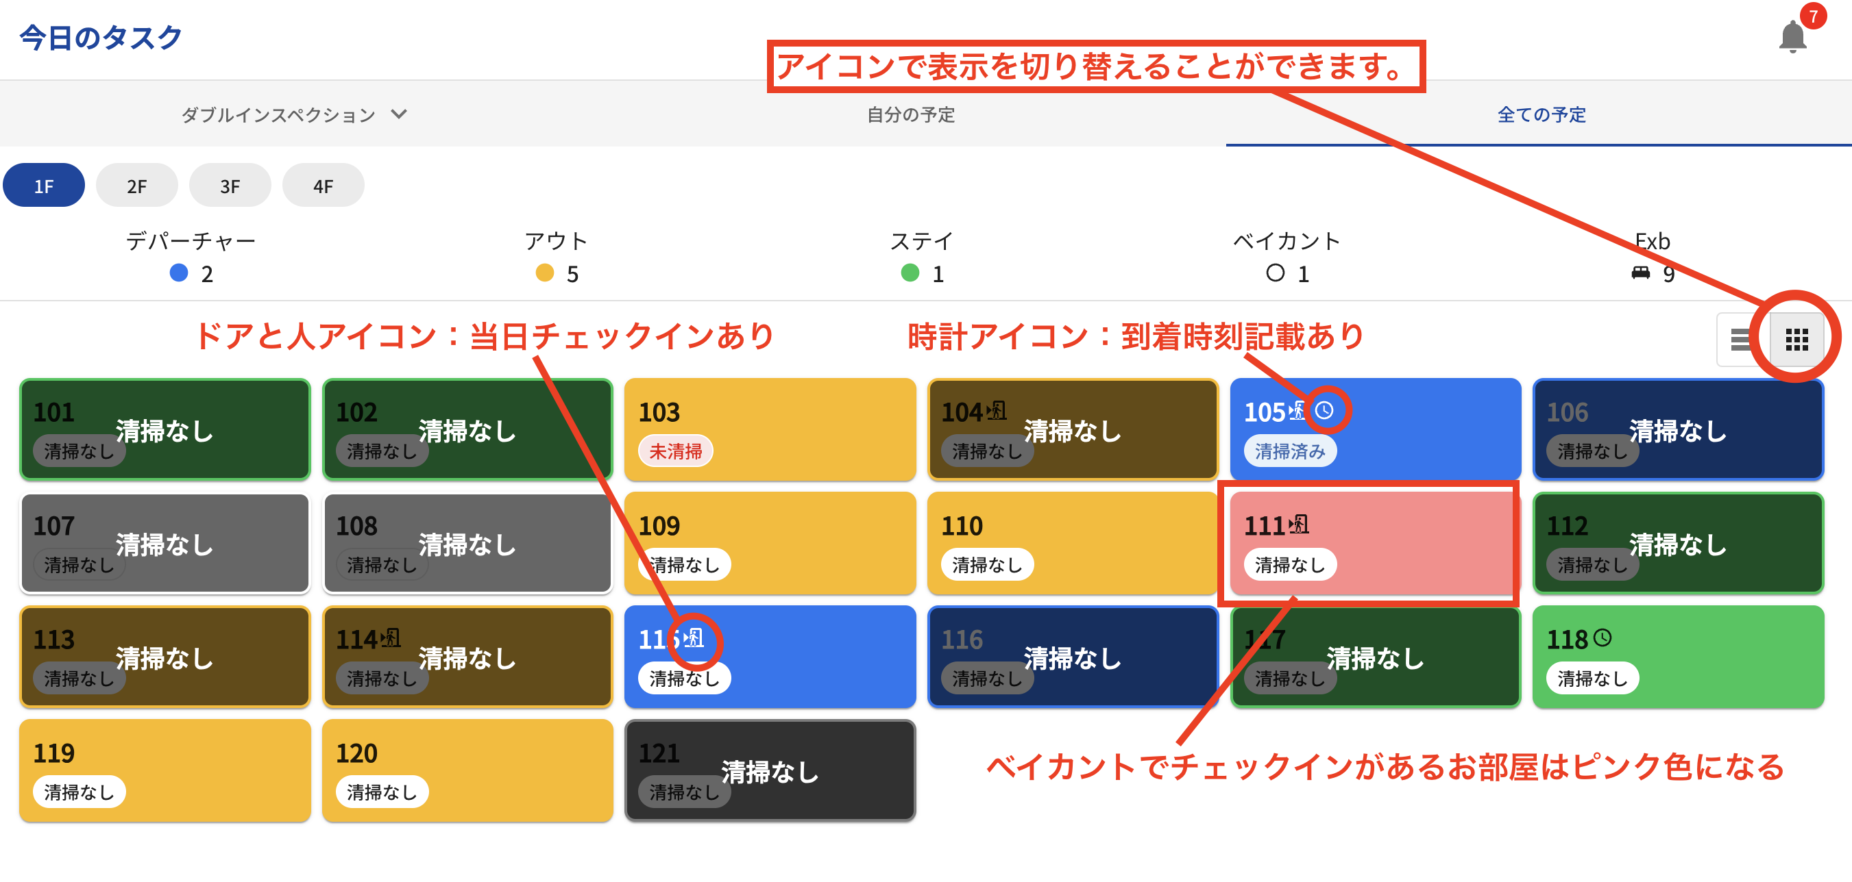Click check-in door icon on room 104
This screenshot has width=1852, height=882.
tap(996, 410)
